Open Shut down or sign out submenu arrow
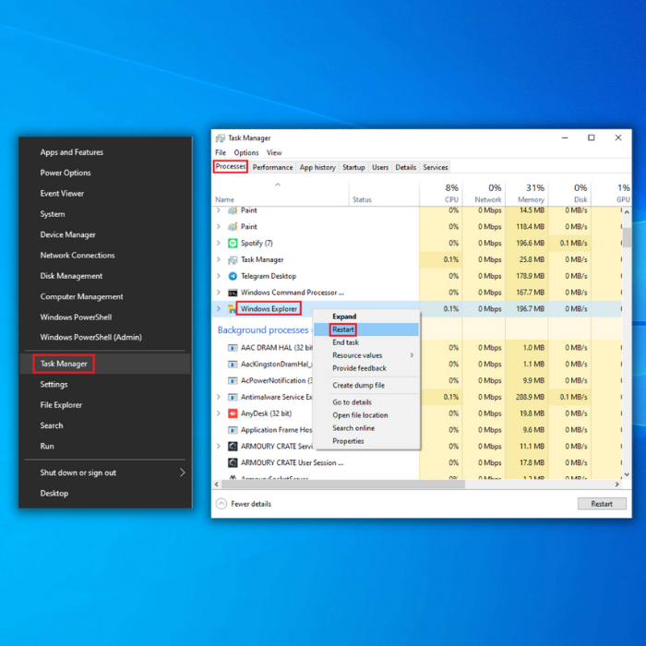Screen dimensions: 646x646 tap(182, 473)
